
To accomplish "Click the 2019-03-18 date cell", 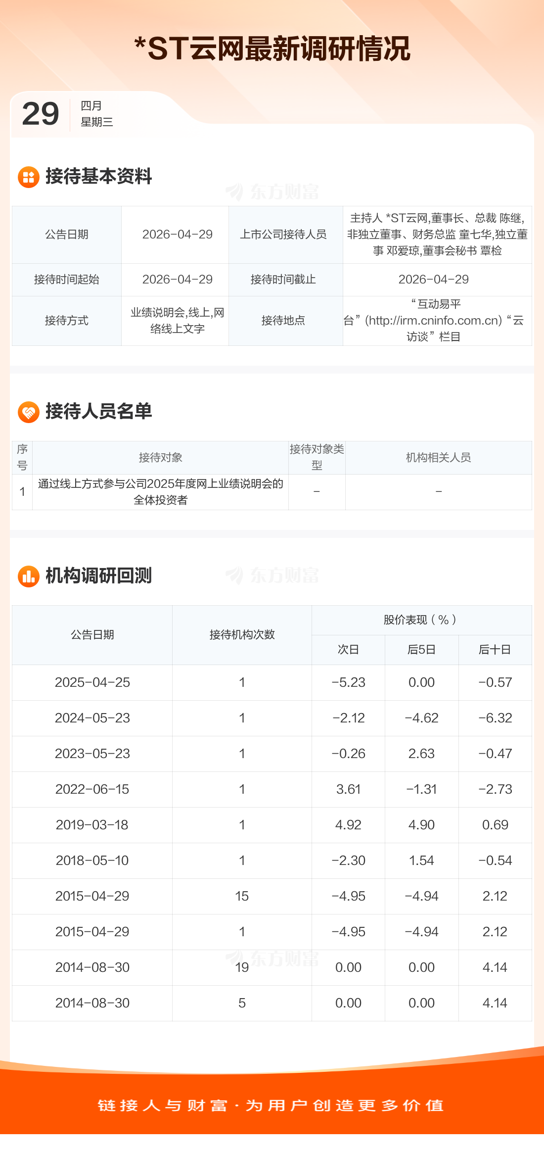I will (x=92, y=825).
